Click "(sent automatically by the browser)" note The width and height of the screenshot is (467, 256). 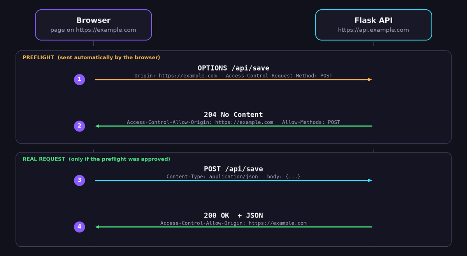click(109, 57)
